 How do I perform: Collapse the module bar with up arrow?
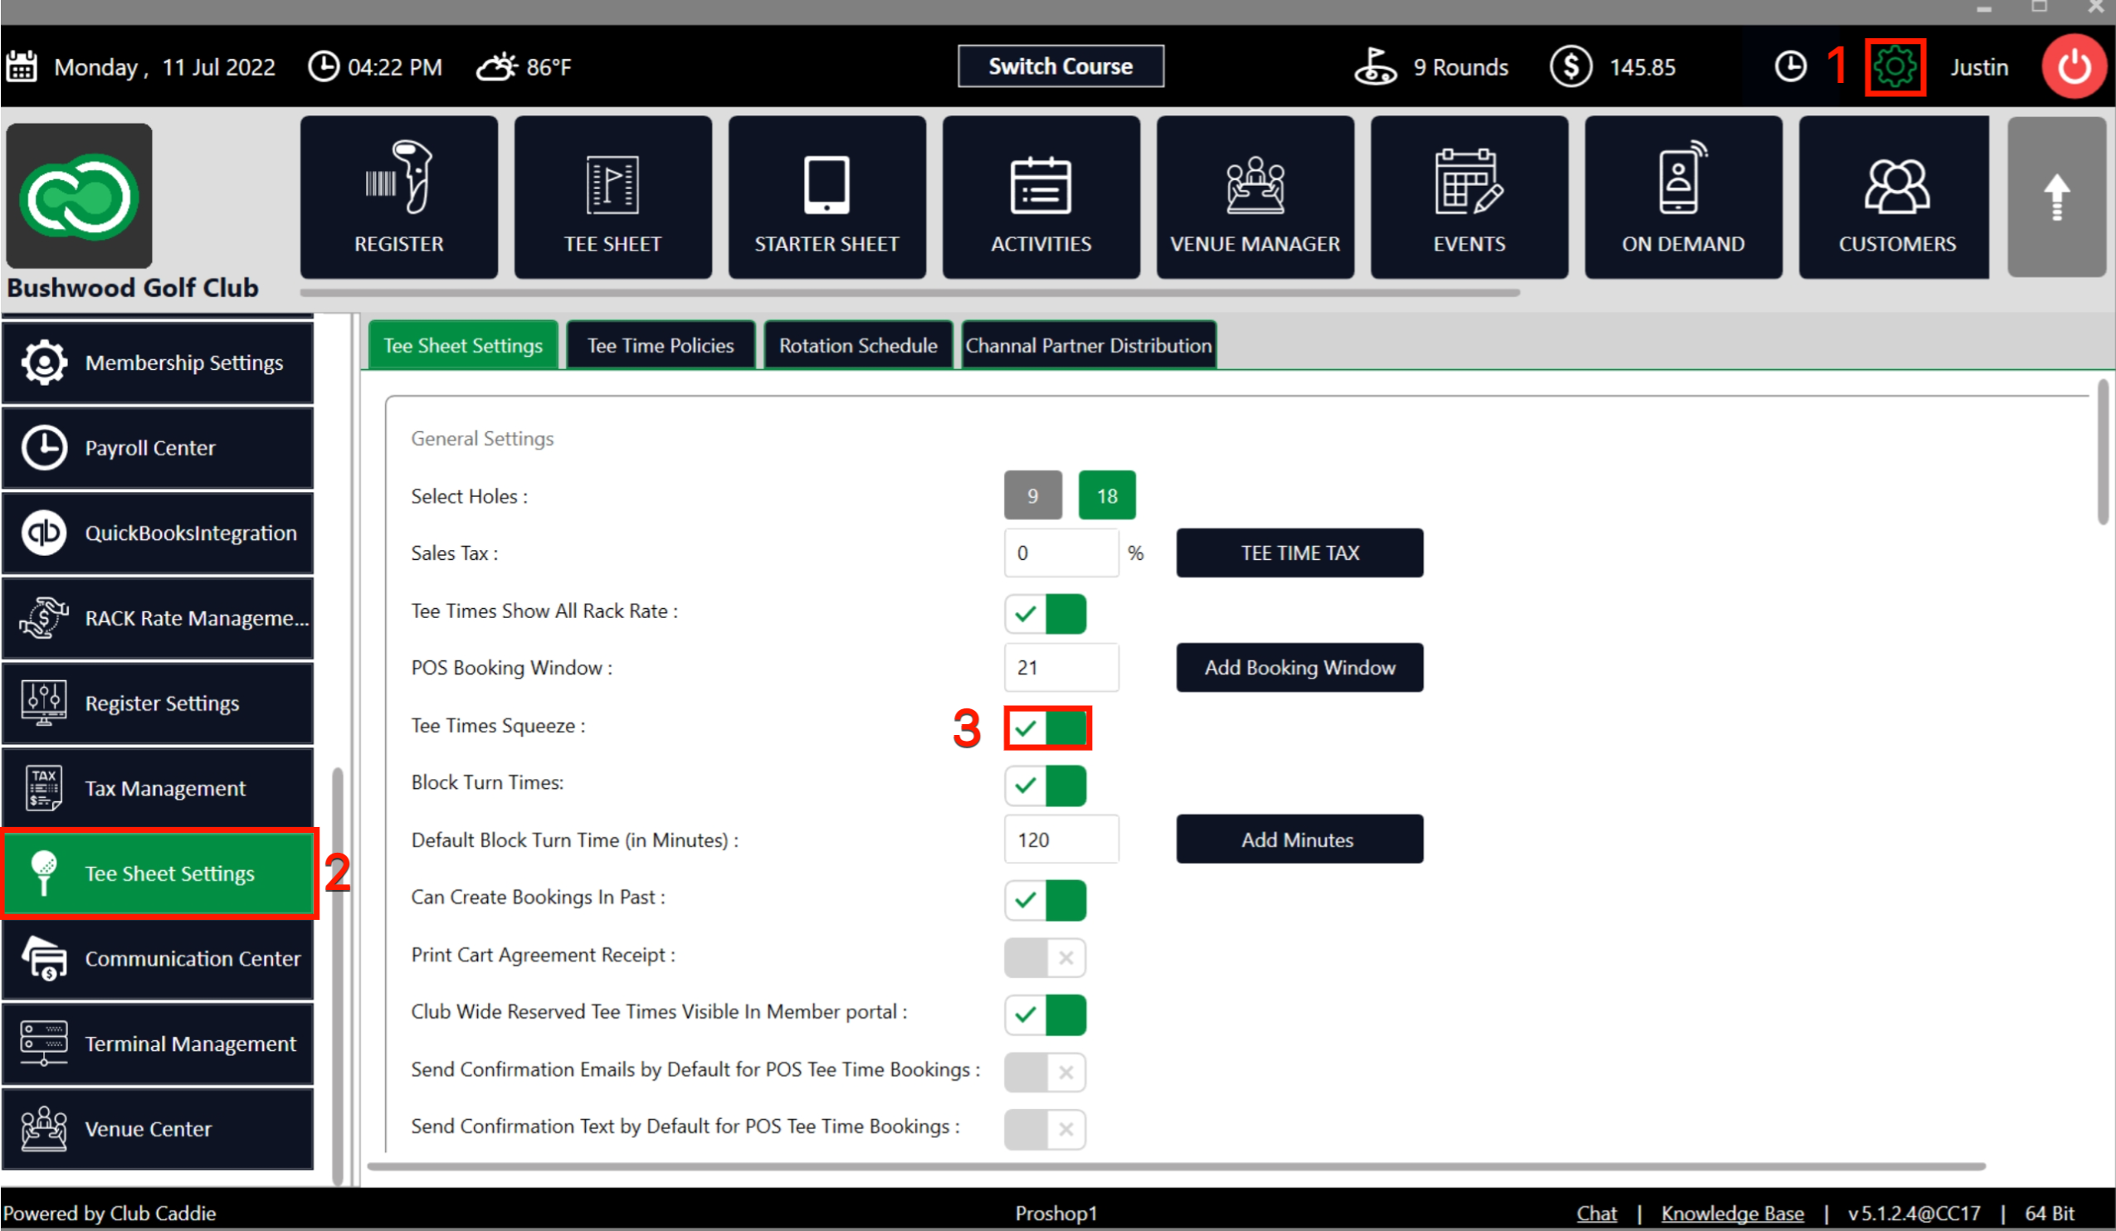2055,198
